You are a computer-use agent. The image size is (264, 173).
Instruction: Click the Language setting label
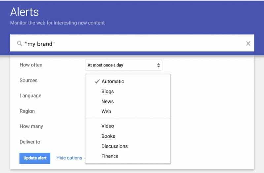(x=30, y=96)
